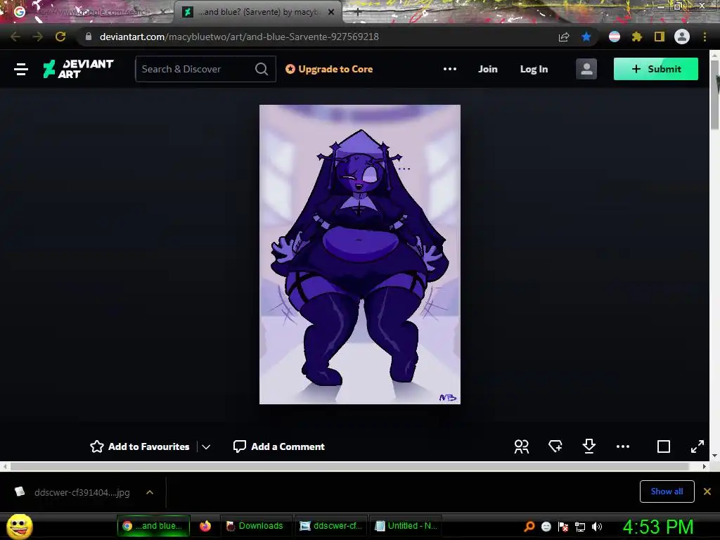Image resolution: width=720 pixels, height=540 pixels.
Task: Click the vertical scrollbar thumb
Action: tap(714, 94)
